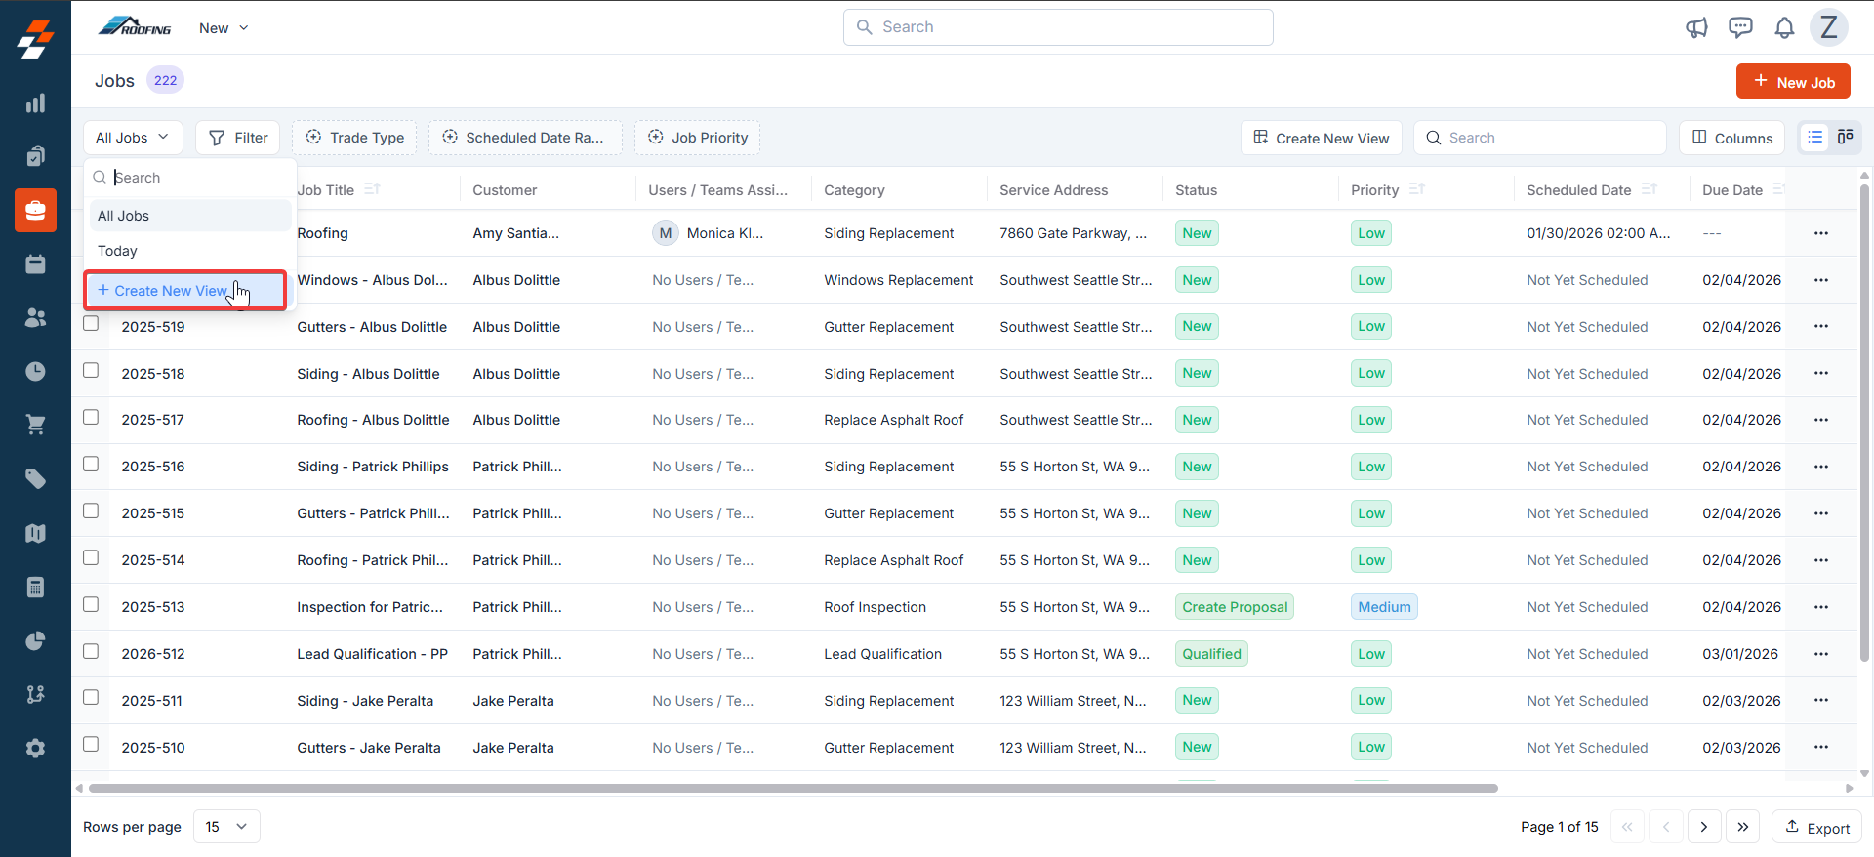Screen dimensions: 1874x857
Task: Open the settings gear sidebar icon
Action: (35, 748)
